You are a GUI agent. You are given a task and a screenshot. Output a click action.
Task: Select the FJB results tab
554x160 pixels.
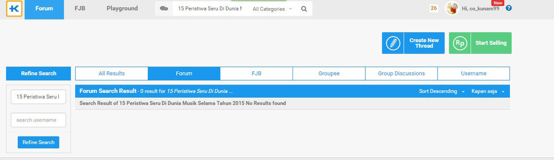pyautogui.click(x=256, y=73)
